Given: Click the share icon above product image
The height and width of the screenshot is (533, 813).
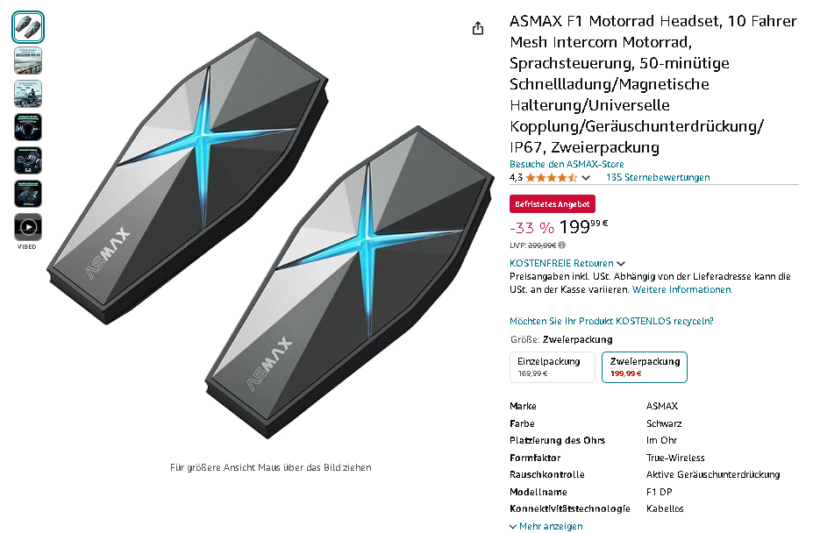Looking at the screenshot, I should 477,29.
